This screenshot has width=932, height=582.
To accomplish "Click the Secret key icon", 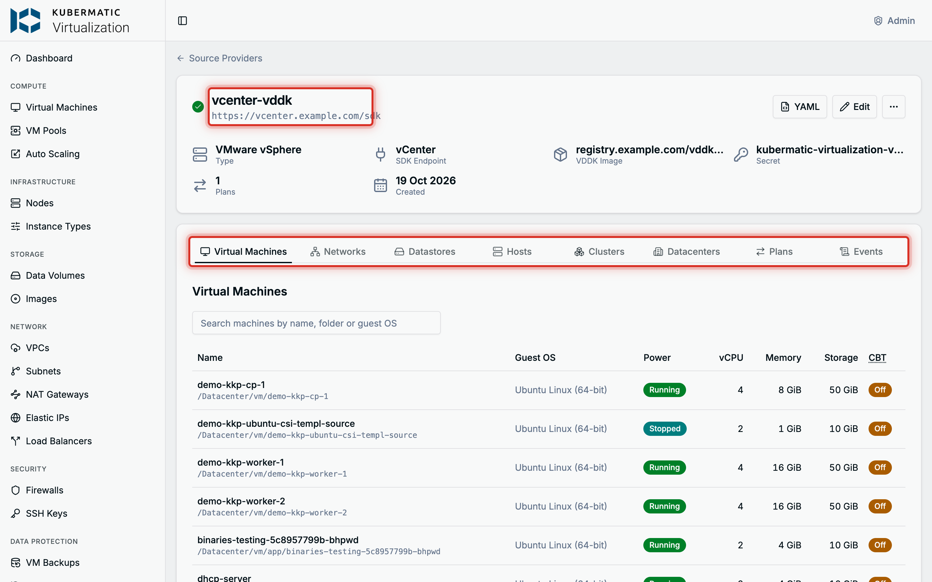I will click(x=741, y=155).
